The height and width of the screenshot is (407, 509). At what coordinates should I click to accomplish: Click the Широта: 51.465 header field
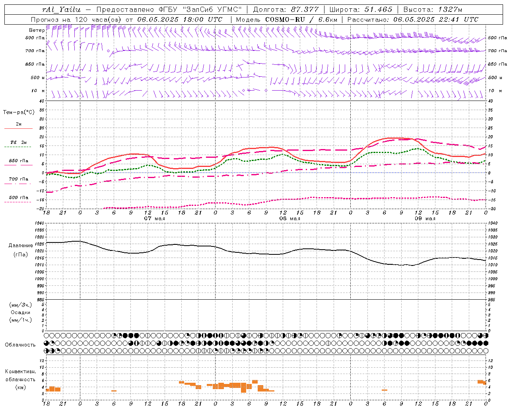tap(361, 10)
